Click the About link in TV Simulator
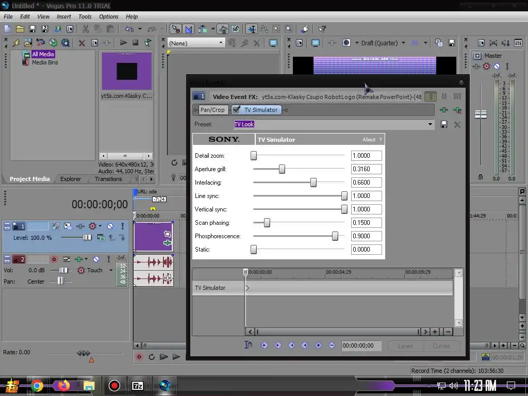528x396 pixels. (x=369, y=139)
